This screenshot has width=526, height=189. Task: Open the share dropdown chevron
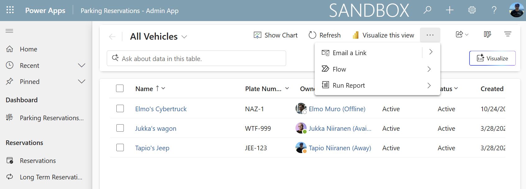pyautogui.click(x=467, y=35)
